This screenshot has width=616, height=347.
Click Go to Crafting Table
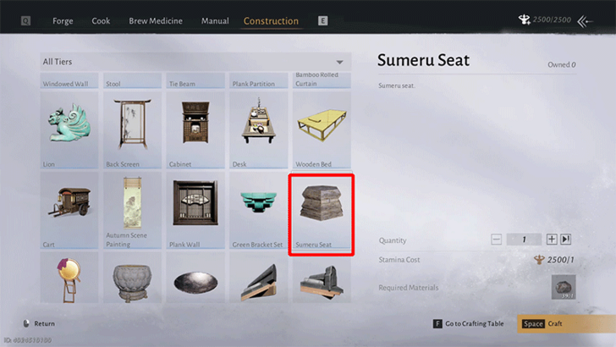(x=468, y=324)
